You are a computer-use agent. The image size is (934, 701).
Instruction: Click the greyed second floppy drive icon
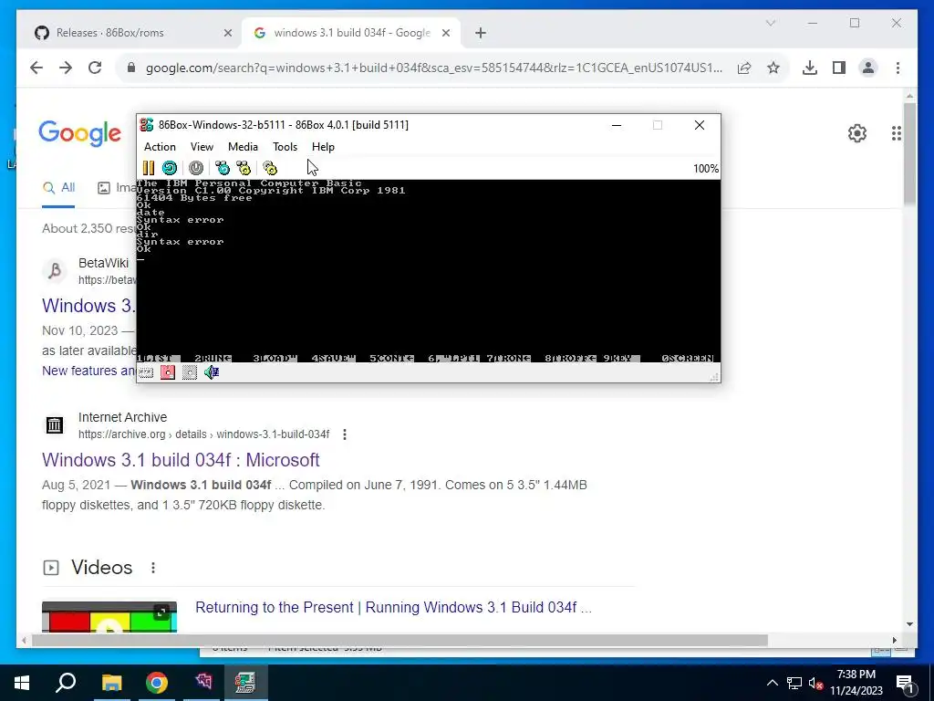(x=190, y=372)
